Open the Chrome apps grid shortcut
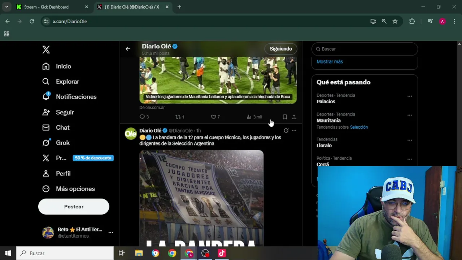This screenshot has height=260, width=462. coord(6,34)
